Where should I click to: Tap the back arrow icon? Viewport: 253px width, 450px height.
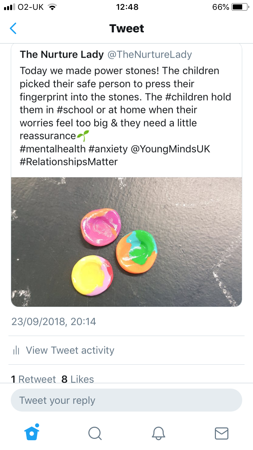click(13, 29)
